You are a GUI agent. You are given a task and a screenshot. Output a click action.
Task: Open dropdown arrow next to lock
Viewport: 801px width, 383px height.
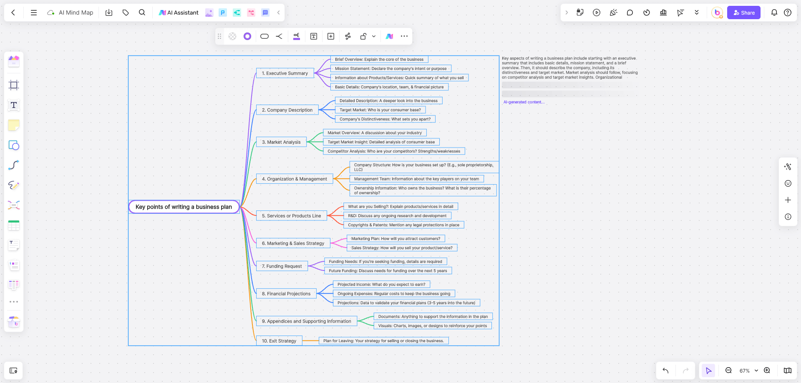click(x=374, y=36)
